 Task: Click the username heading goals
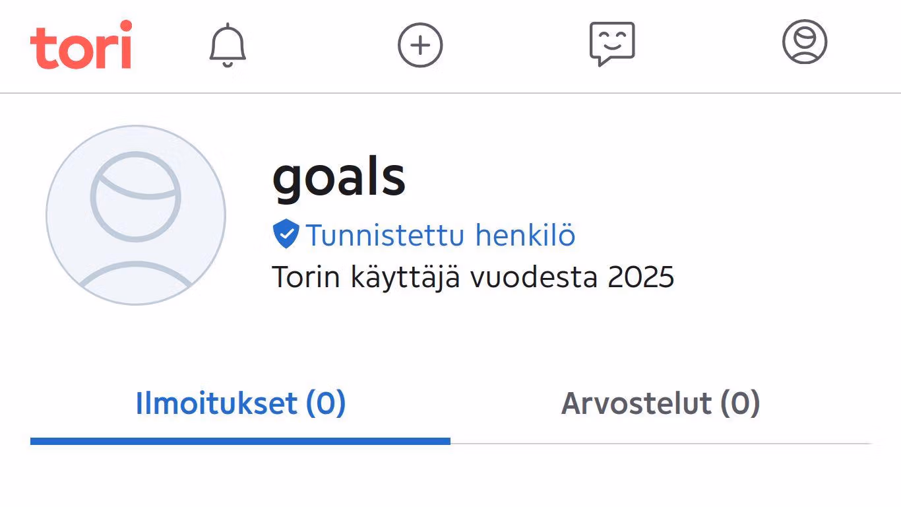pos(338,177)
